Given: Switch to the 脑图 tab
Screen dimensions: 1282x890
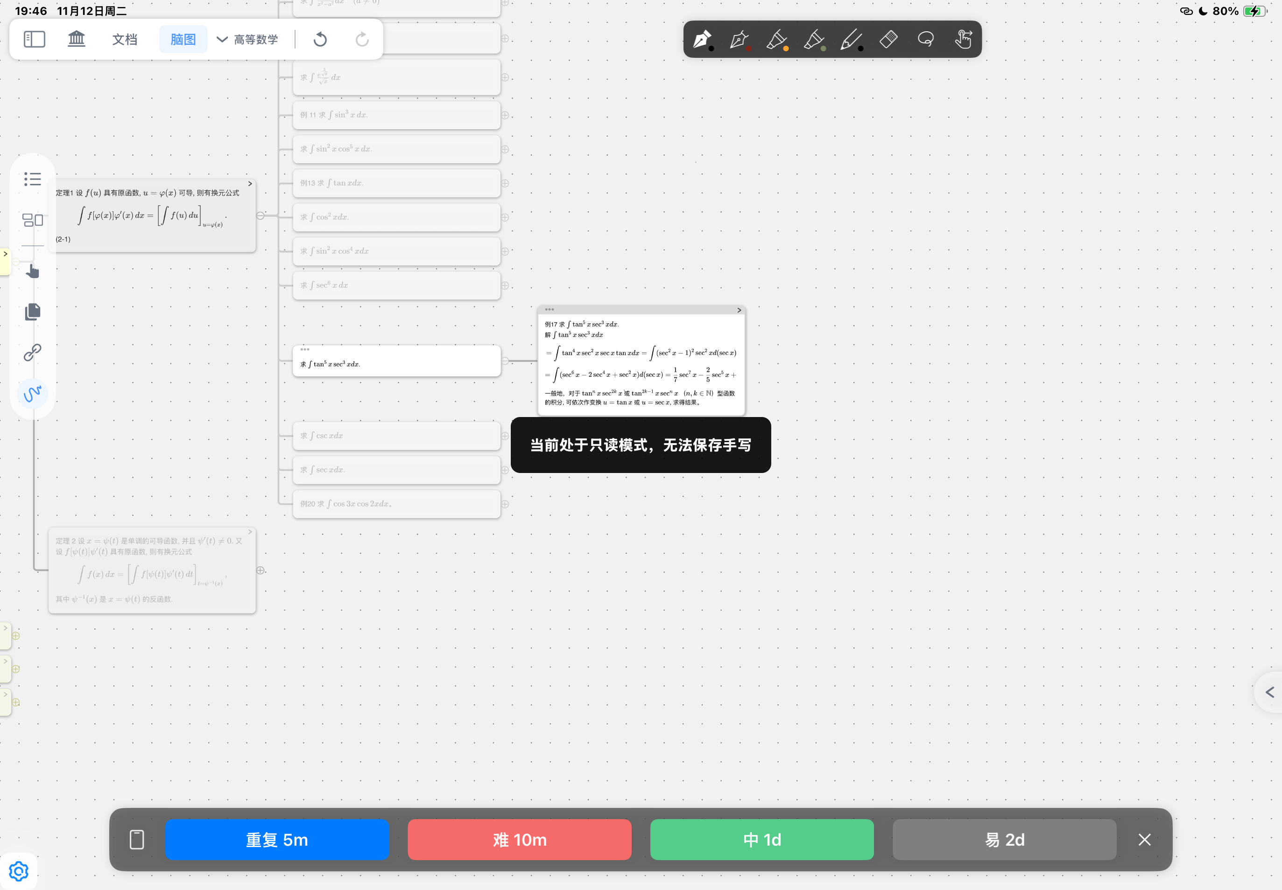Looking at the screenshot, I should coord(183,39).
